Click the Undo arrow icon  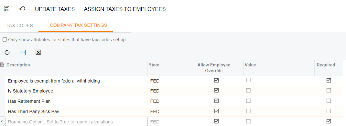pyautogui.click(x=22, y=9)
